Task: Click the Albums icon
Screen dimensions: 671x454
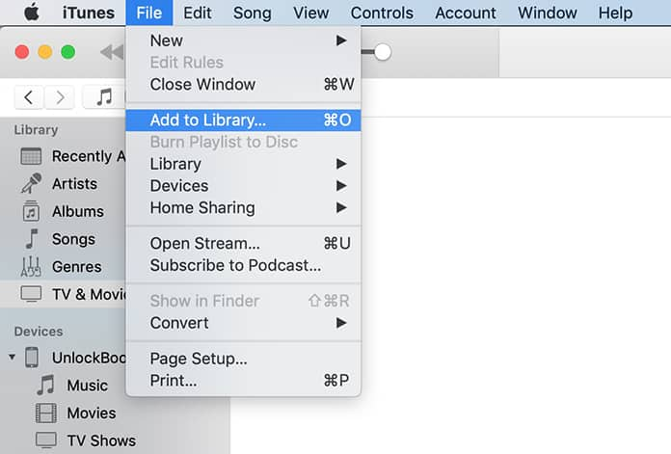Action: point(31,211)
